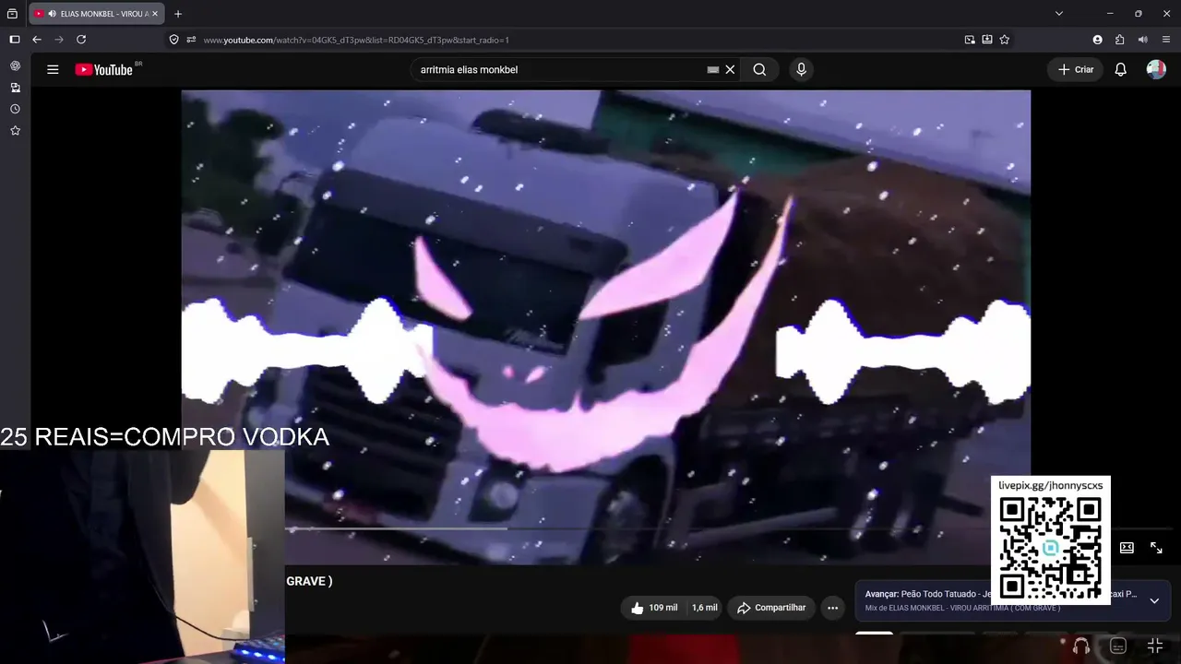Open the ChatGPT sidebar icon

[15, 65]
